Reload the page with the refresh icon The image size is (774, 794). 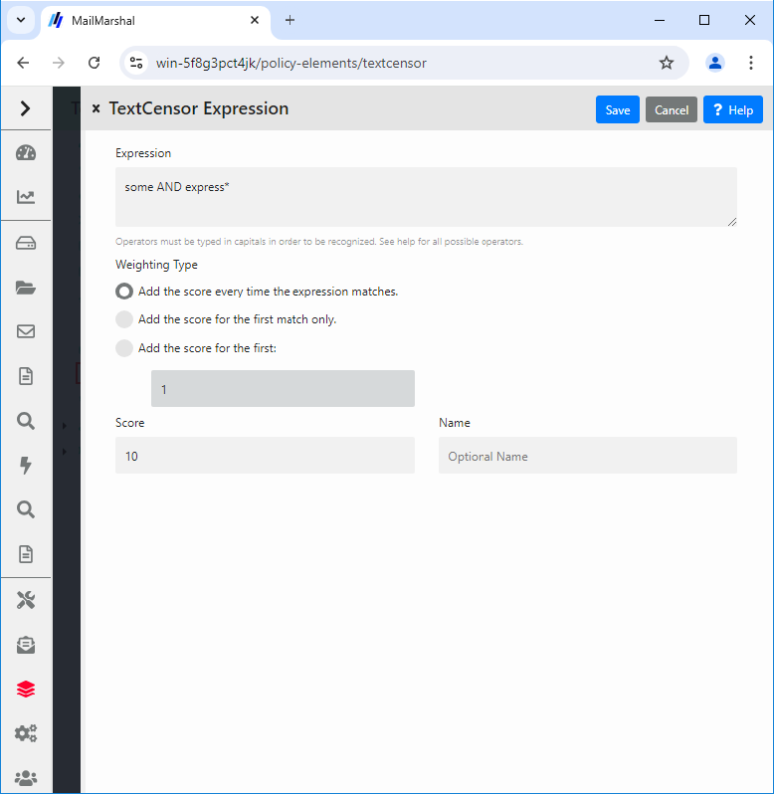pos(95,63)
